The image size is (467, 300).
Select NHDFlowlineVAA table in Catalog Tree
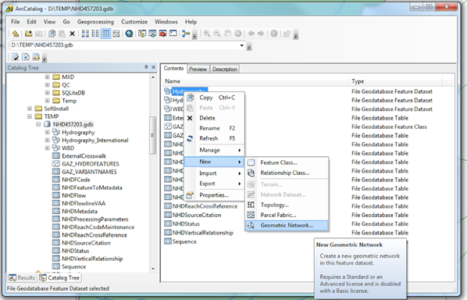tap(84, 203)
